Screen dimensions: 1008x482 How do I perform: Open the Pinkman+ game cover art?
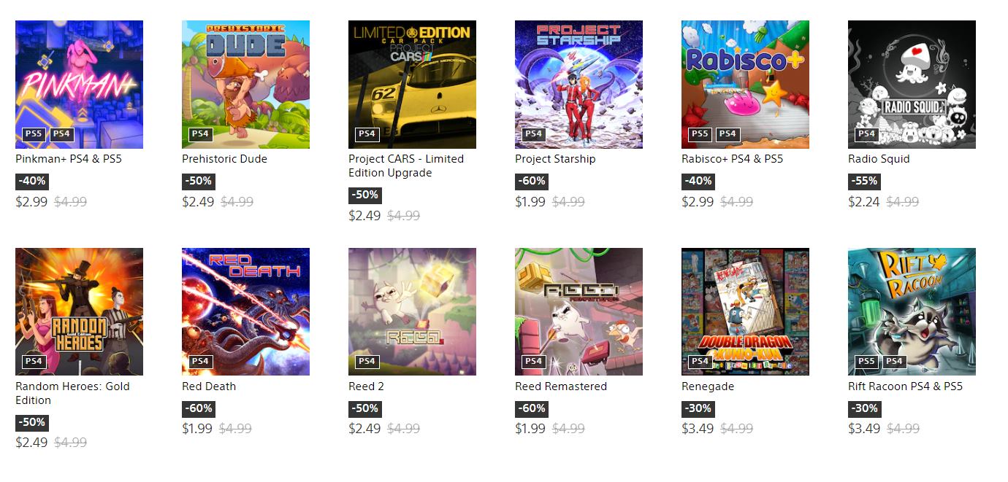coord(79,85)
